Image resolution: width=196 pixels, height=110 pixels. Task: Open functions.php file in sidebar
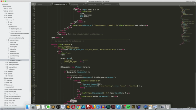coord(14,45)
